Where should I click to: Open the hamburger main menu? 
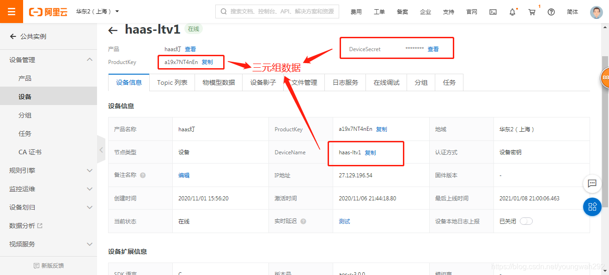pos(12,12)
